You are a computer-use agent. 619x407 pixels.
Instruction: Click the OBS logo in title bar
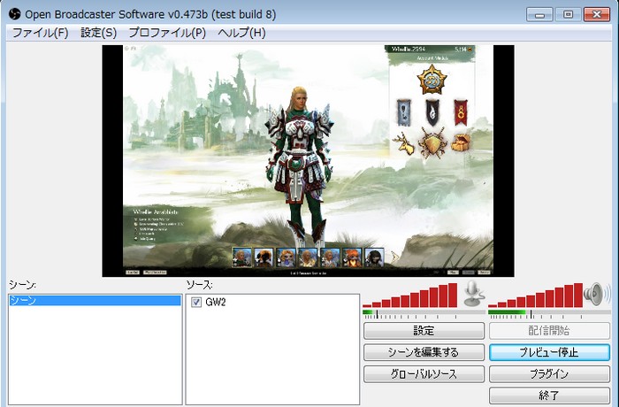pos(15,14)
